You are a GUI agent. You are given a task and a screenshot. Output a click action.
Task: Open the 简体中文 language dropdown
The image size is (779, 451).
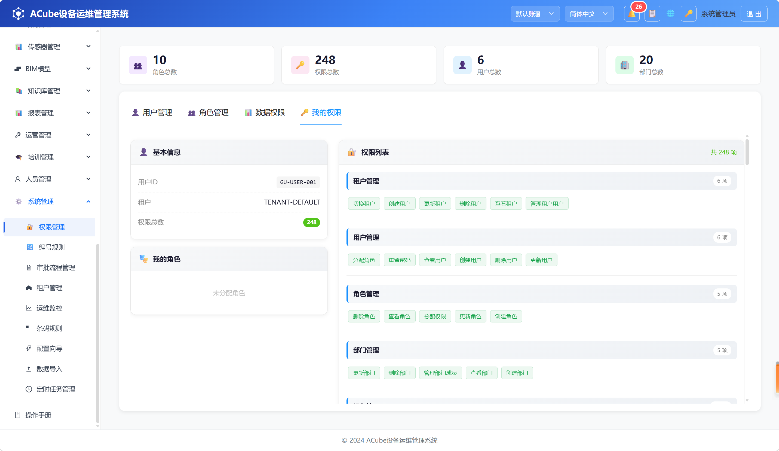click(x=589, y=14)
